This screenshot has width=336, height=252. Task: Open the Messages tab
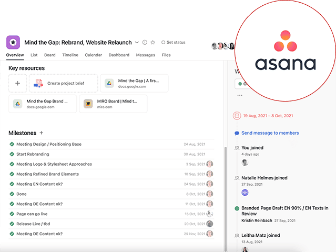click(146, 55)
